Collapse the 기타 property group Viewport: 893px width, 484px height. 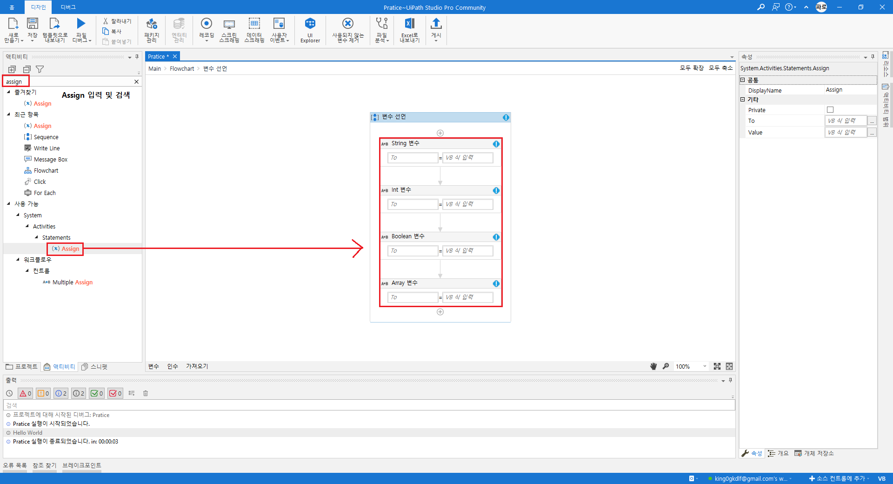743,100
